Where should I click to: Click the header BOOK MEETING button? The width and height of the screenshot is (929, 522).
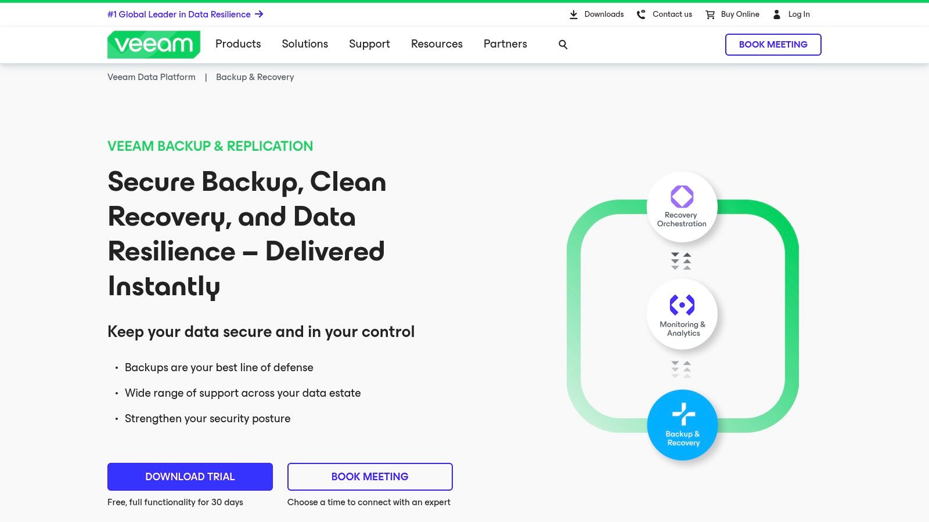pos(773,45)
